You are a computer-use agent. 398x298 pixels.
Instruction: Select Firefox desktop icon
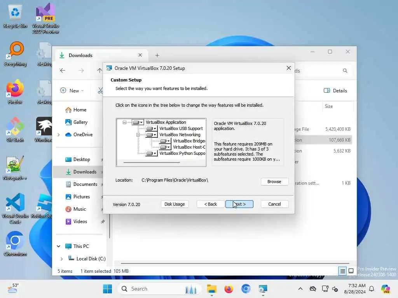coord(15,92)
